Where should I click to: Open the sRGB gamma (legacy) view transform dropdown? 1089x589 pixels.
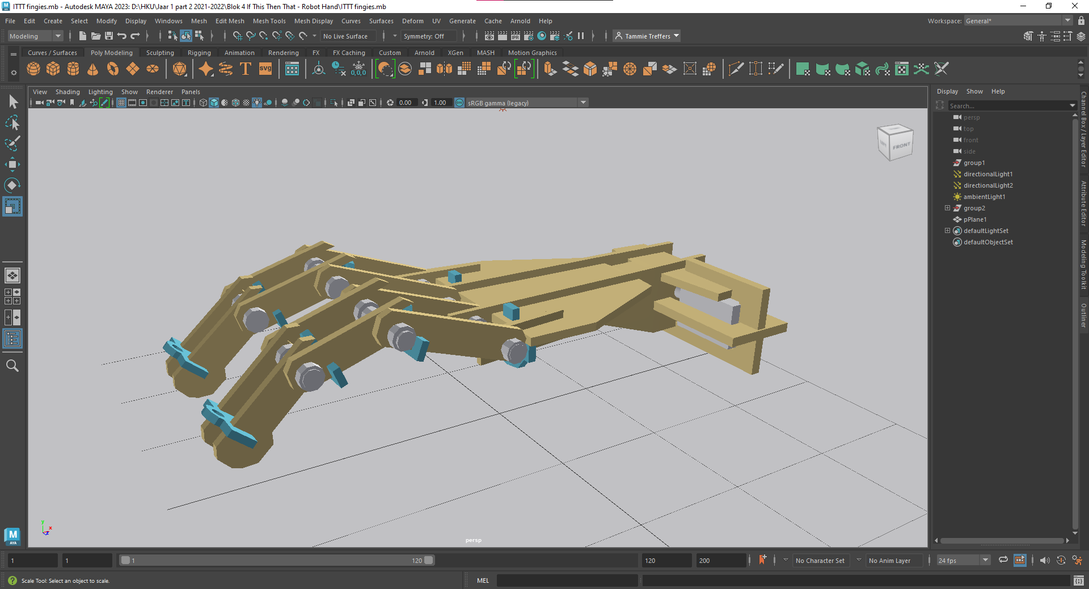point(583,103)
